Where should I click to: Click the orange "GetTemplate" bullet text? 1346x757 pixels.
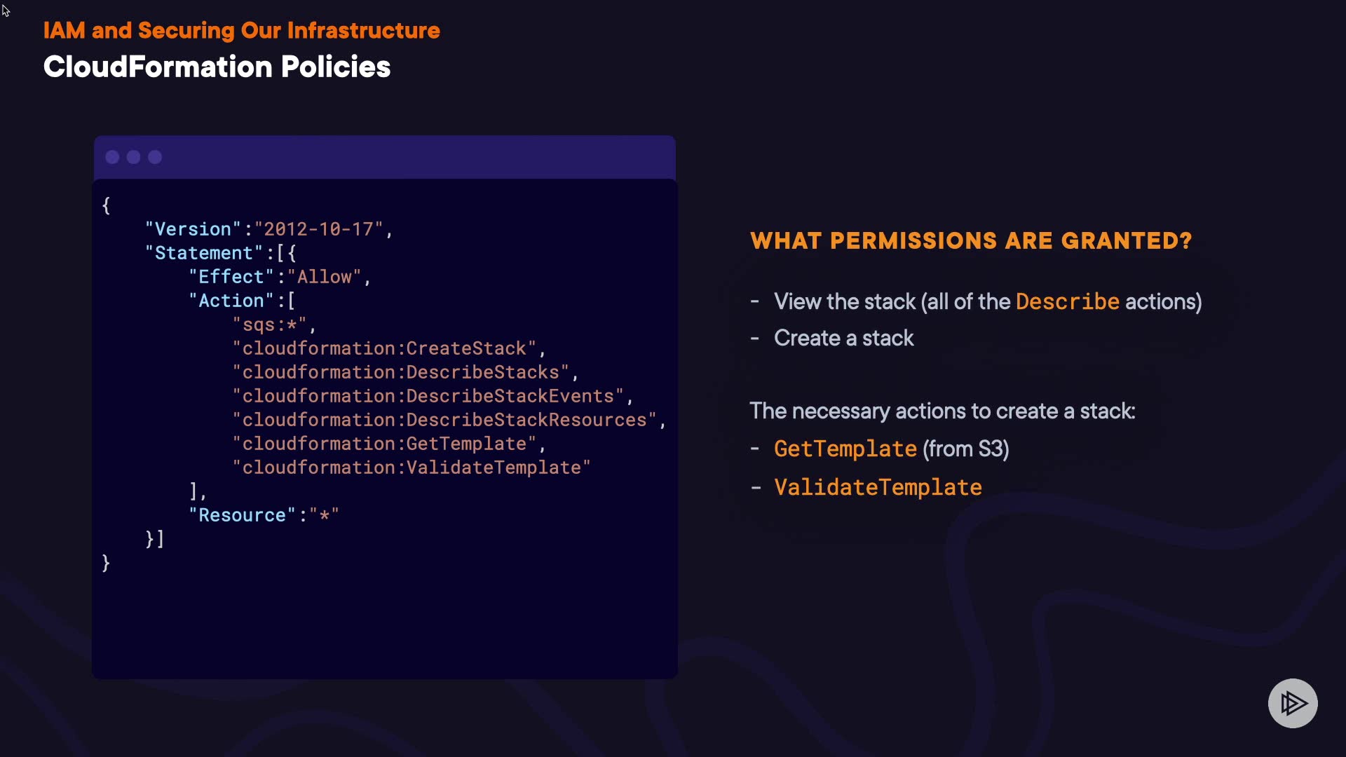click(x=845, y=449)
